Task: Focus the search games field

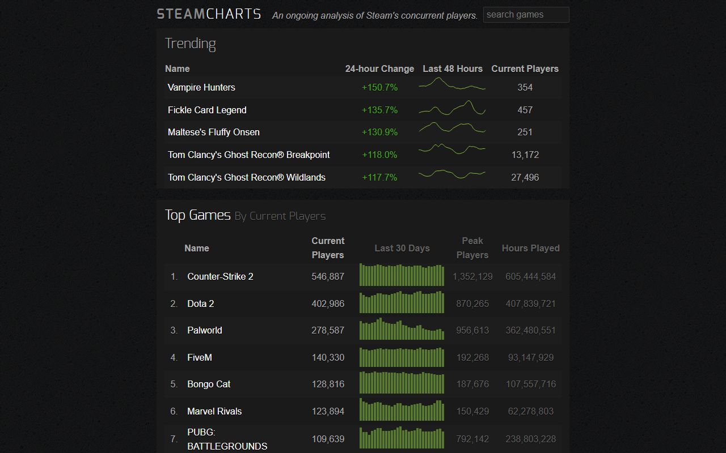Action: [526, 15]
